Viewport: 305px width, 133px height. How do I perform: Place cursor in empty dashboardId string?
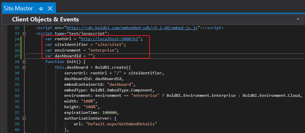tap(90, 56)
